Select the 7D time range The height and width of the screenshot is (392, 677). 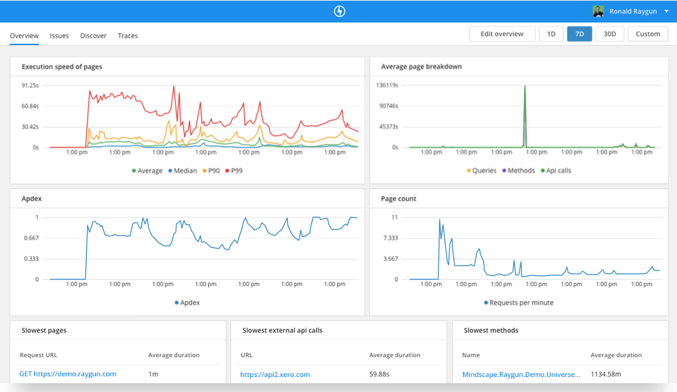[579, 34]
